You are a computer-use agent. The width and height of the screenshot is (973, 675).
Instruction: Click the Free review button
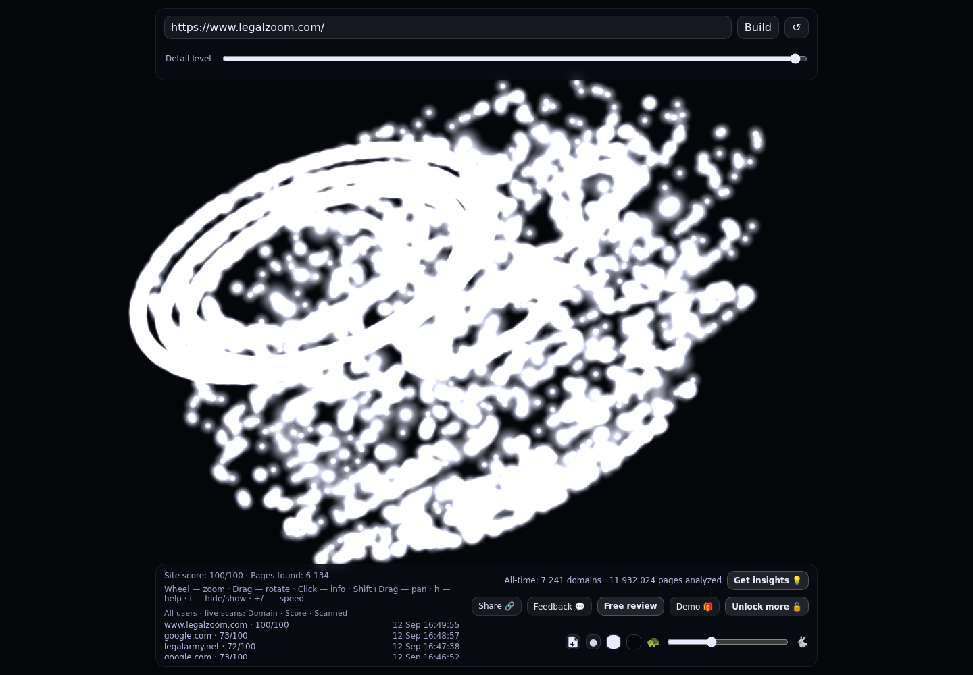click(630, 606)
